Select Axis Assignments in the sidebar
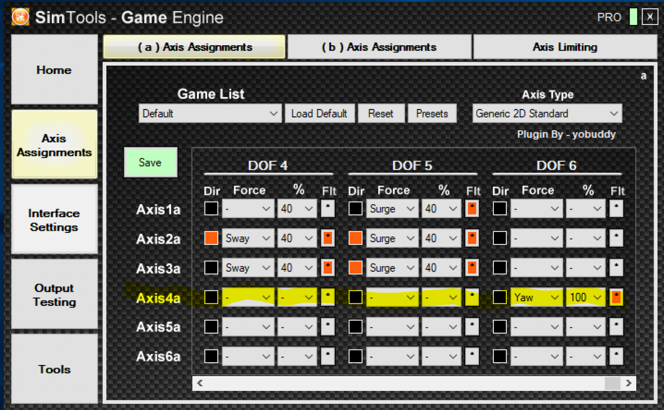This screenshot has width=664, height=410. (x=54, y=145)
